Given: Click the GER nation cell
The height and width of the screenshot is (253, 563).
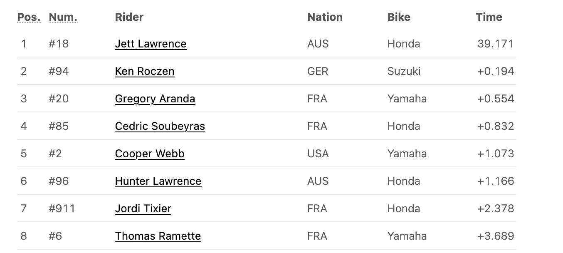Looking at the screenshot, I should (x=318, y=71).
